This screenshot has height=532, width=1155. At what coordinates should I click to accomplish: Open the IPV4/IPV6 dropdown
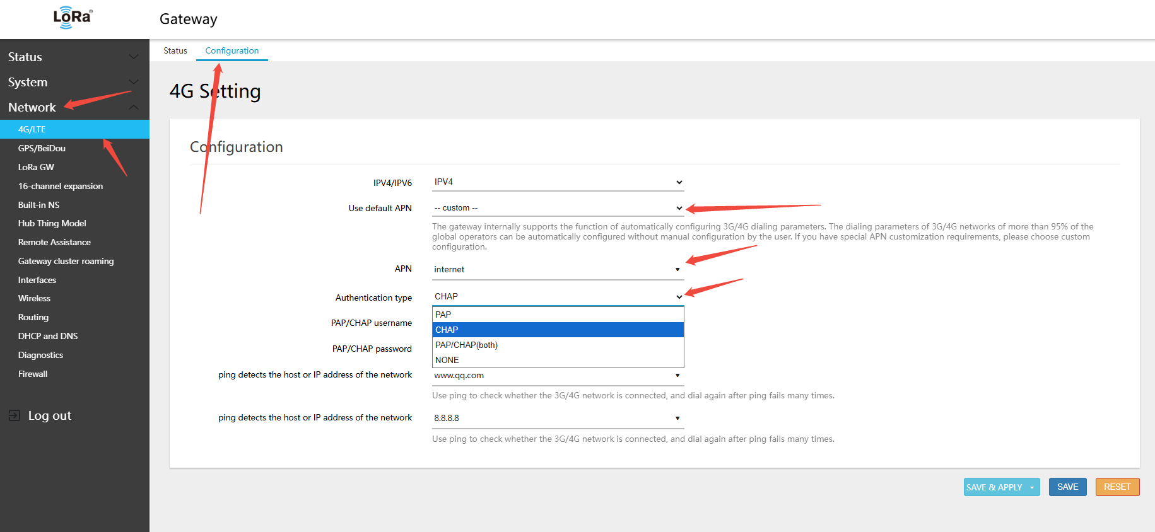(x=558, y=182)
